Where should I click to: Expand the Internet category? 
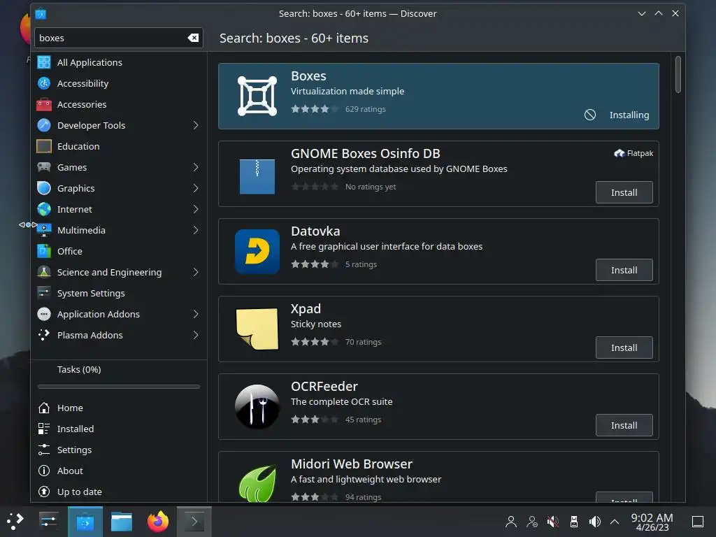click(196, 209)
